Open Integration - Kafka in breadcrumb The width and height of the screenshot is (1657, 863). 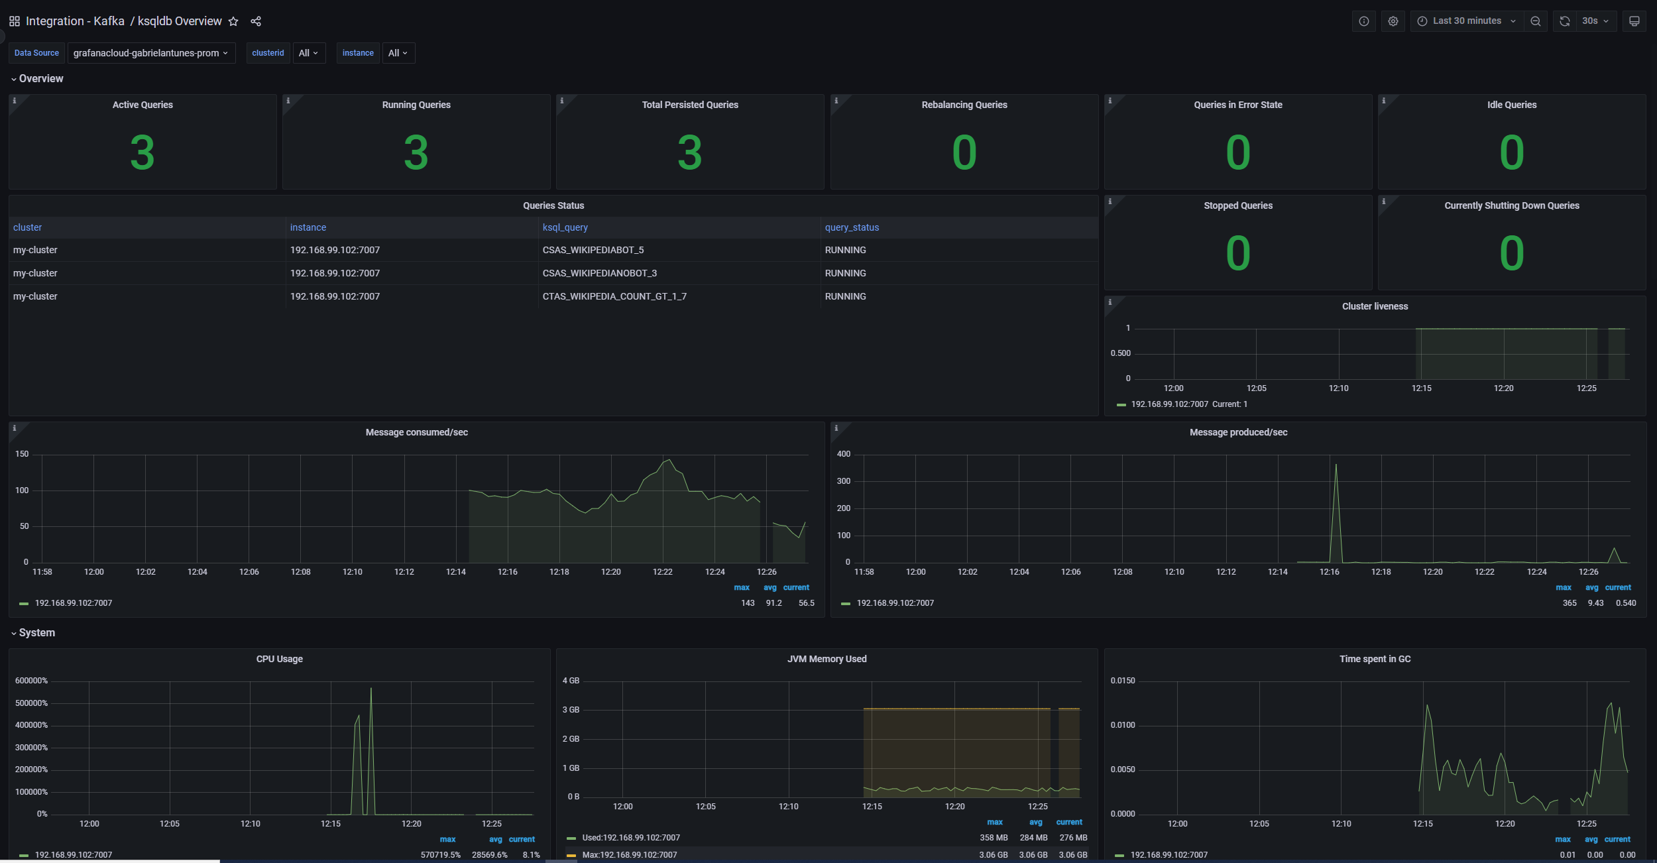click(76, 21)
